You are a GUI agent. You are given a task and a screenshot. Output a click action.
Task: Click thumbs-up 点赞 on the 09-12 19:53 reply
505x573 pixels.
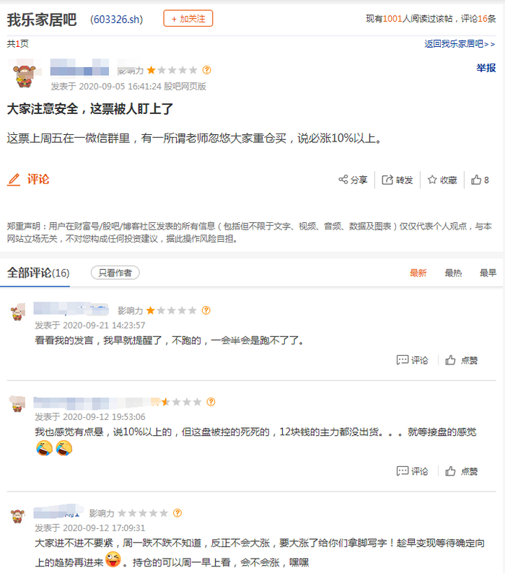pyautogui.click(x=461, y=471)
